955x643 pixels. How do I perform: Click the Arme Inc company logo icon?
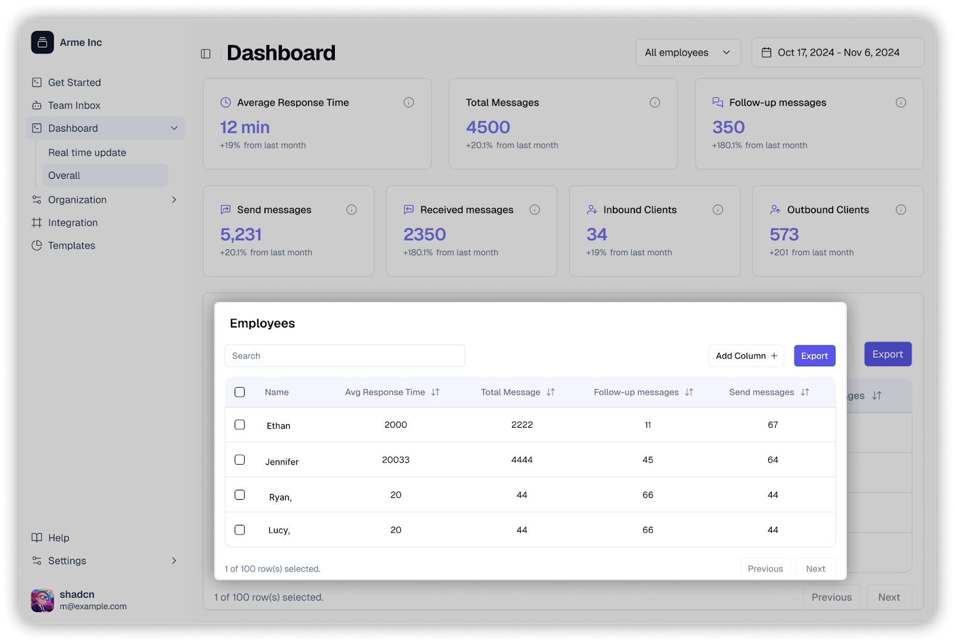tap(42, 42)
